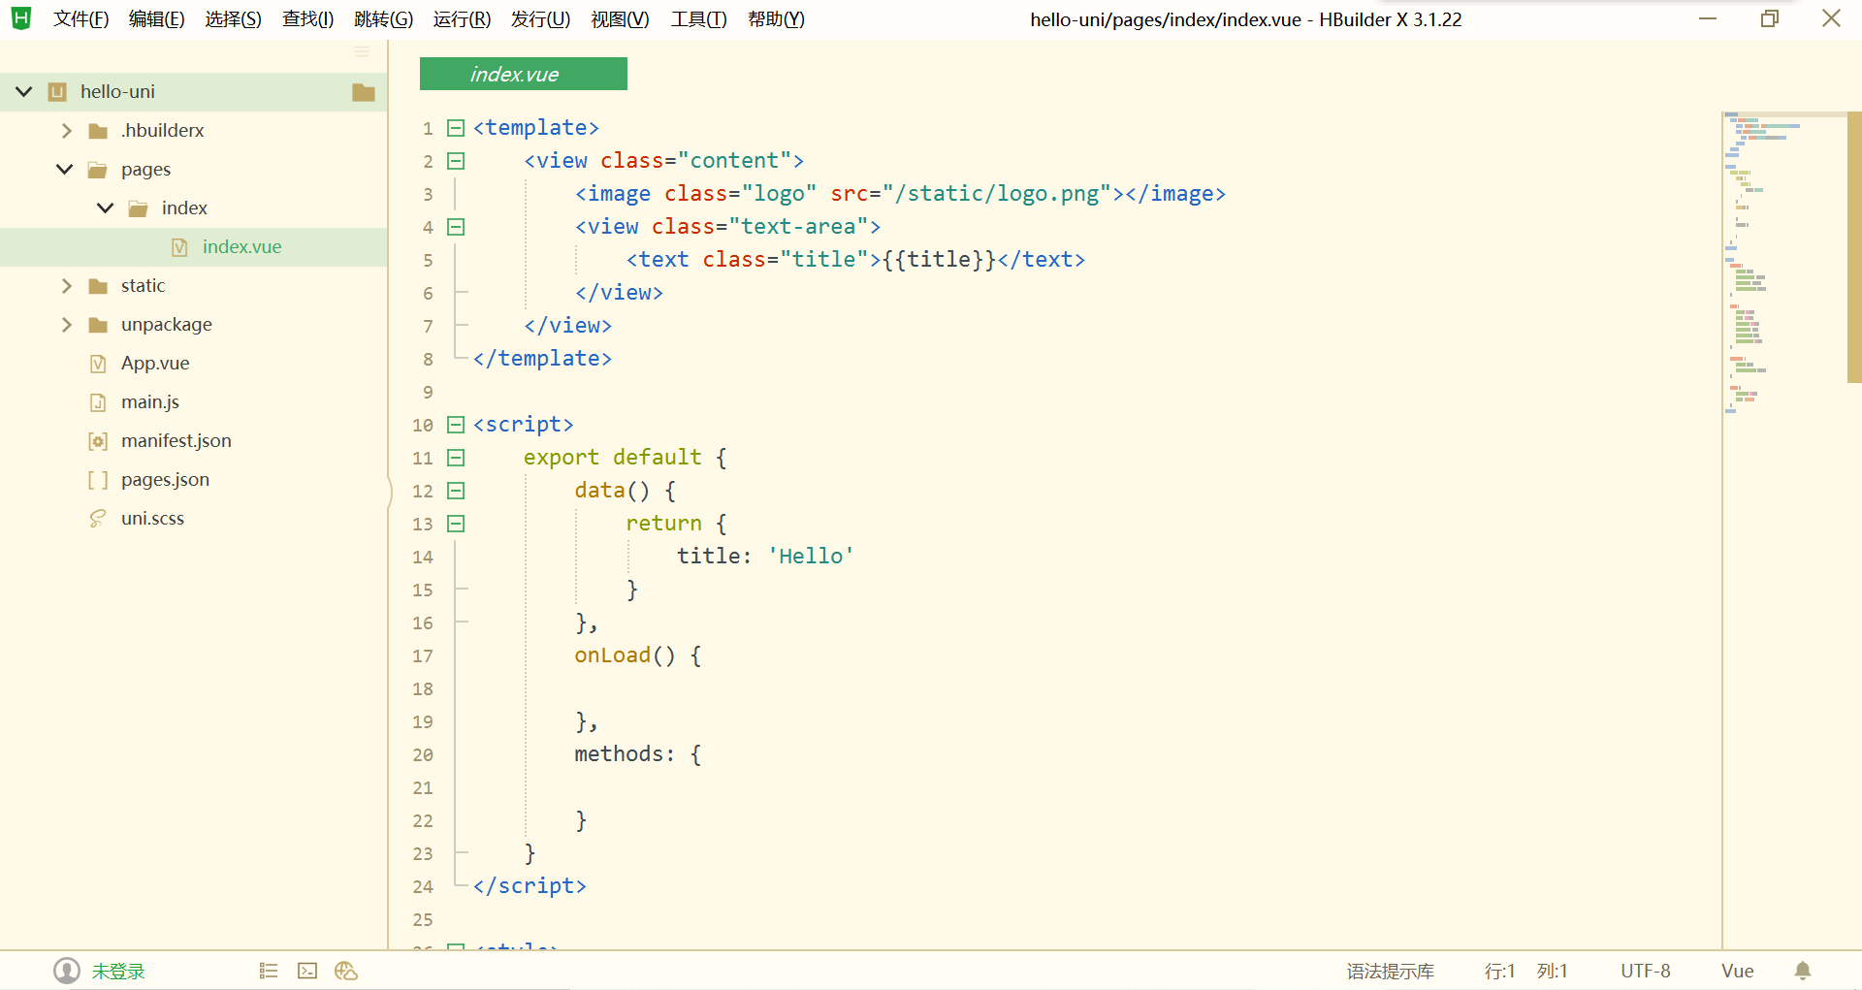The image size is (1862, 990).
Task: Open the 发行(U) menu
Action: [540, 19]
